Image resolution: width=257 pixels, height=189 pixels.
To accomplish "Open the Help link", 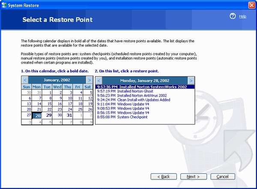I will 242,16.
